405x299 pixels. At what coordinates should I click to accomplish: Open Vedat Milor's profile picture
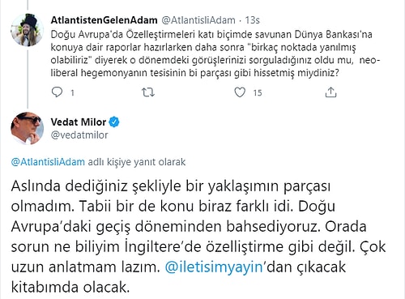click(27, 128)
